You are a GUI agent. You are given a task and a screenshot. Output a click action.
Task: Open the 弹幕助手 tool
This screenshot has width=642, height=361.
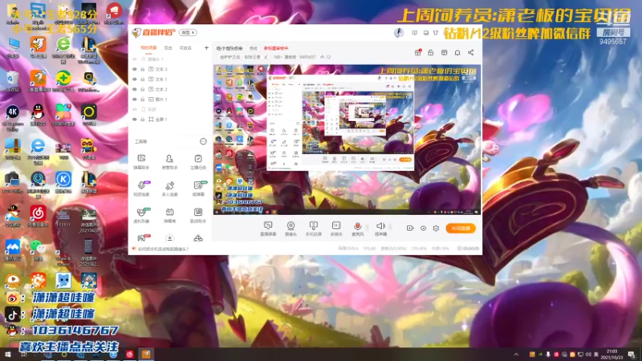tap(141, 162)
